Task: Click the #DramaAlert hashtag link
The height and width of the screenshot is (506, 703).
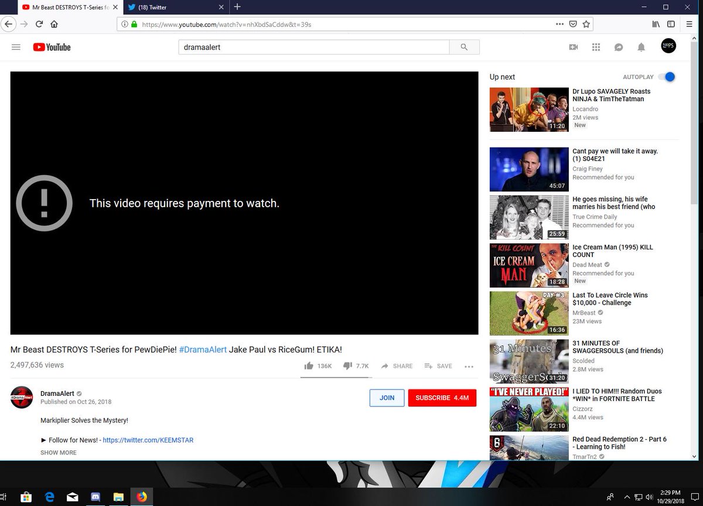Action: [203, 350]
